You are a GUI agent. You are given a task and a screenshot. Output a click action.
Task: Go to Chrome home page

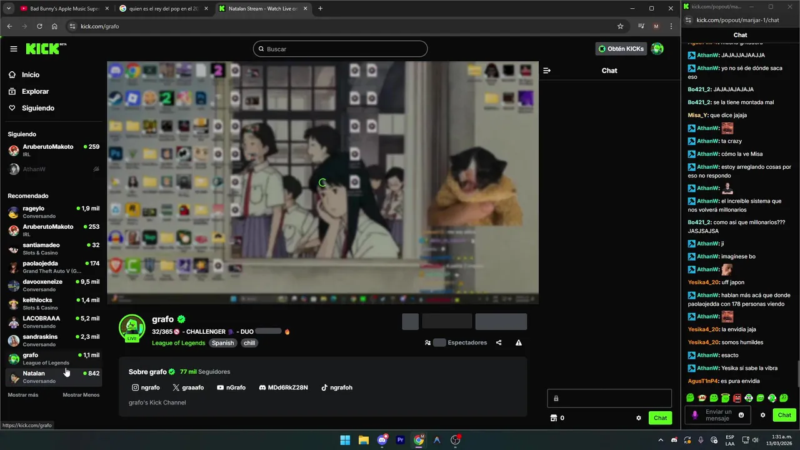tap(54, 26)
